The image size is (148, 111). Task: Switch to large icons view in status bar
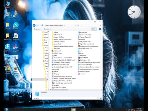pos(101,98)
